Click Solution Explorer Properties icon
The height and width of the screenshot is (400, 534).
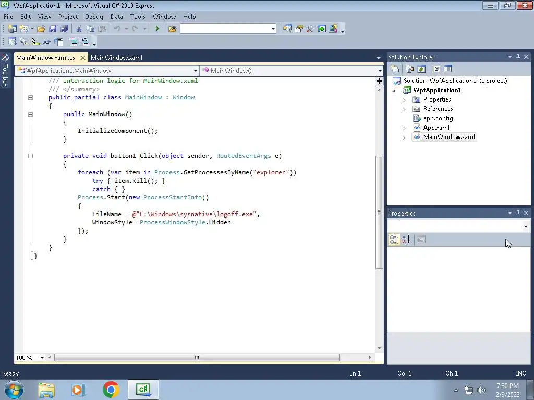click(395, 69)
